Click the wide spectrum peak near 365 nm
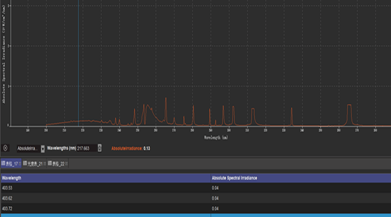 [349, 114]
